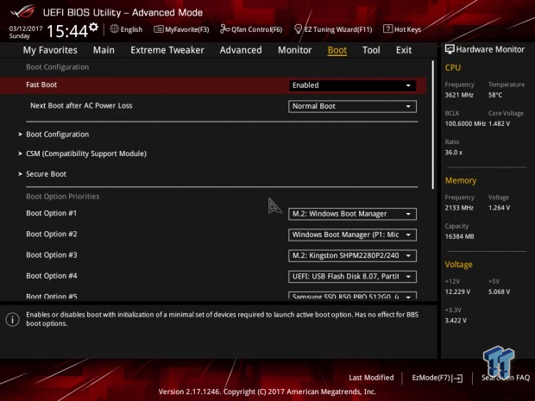The image size is (535, 401).
Task: Click Ratio value 36.0 x
Action: point(453,153)
